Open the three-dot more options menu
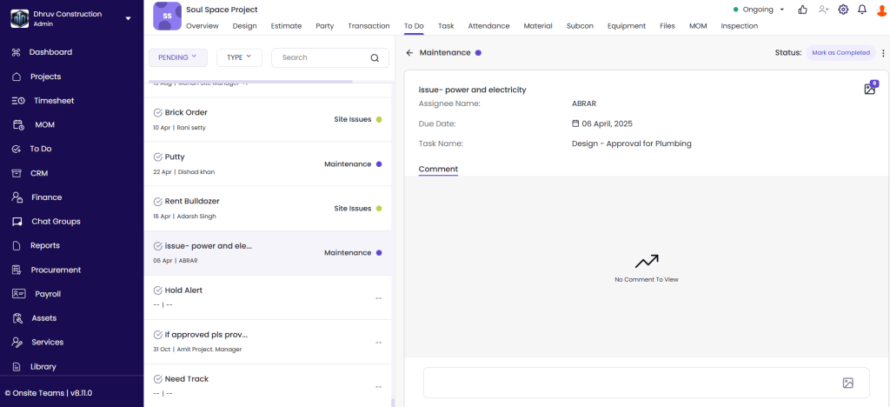This screenshot has height=407, width=890. (x=883, y=53)
